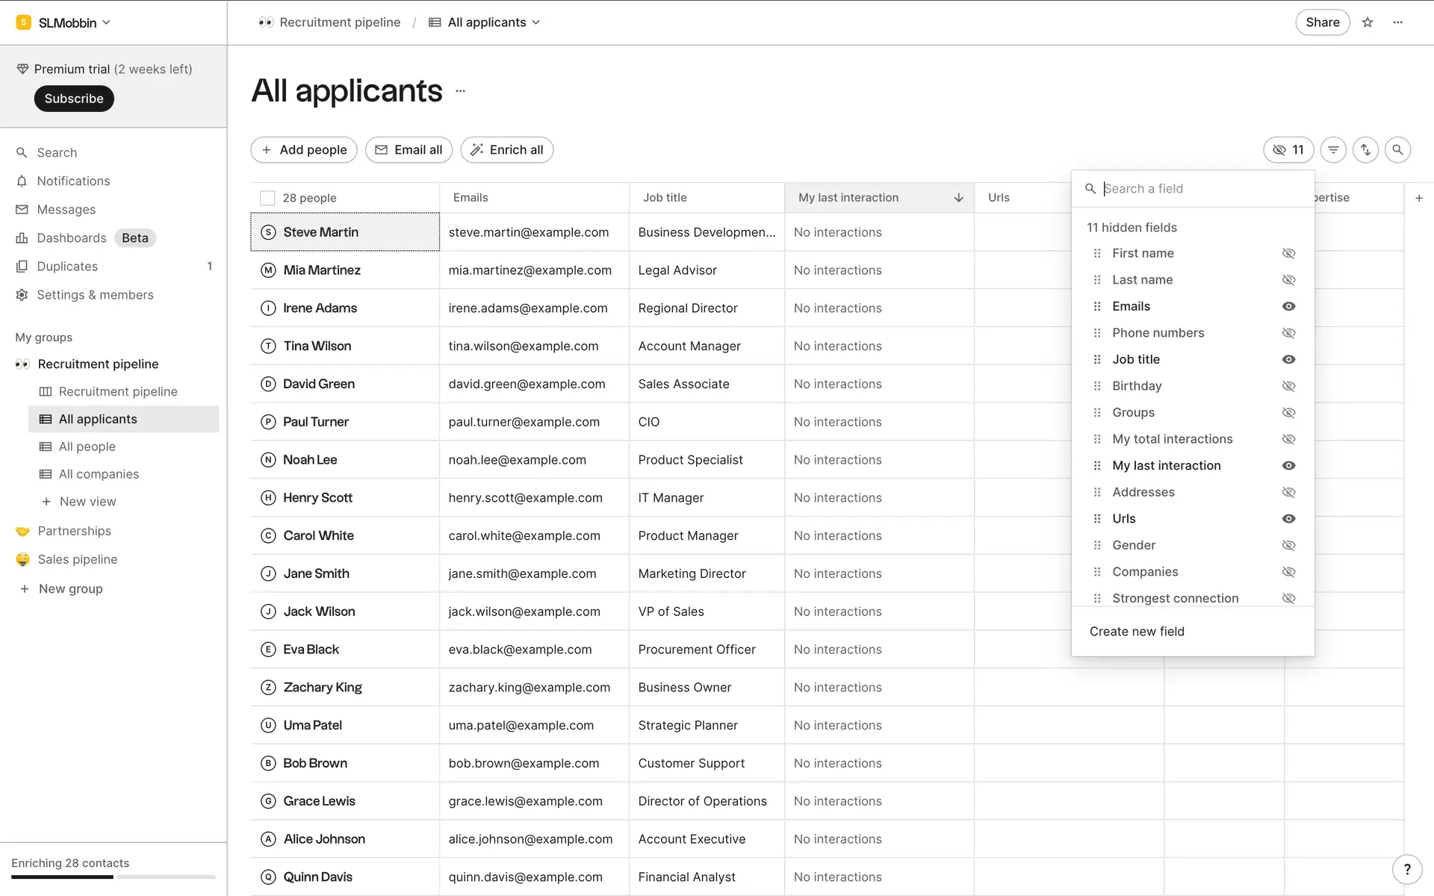Star this view as a favorite
The width and height of the screenshot is (1434, 896).
point(1368,22)
